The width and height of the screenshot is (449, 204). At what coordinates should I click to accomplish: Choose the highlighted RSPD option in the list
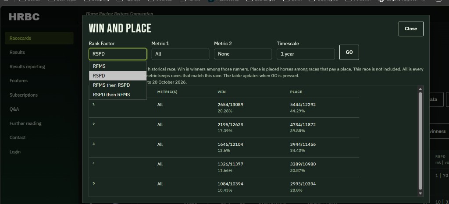tap(118, 76)
